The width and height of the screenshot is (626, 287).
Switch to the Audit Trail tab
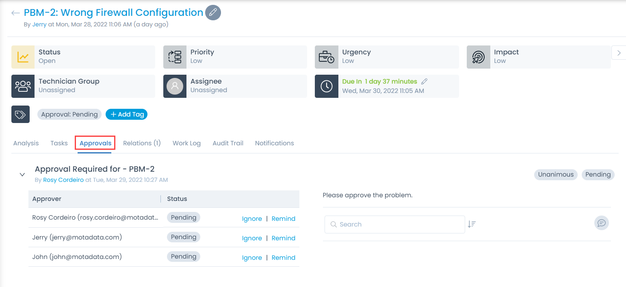tap(228, 143)
